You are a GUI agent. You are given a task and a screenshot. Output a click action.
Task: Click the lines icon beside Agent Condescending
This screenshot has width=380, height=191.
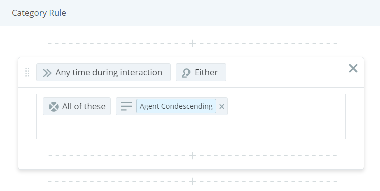click(126, 106)
